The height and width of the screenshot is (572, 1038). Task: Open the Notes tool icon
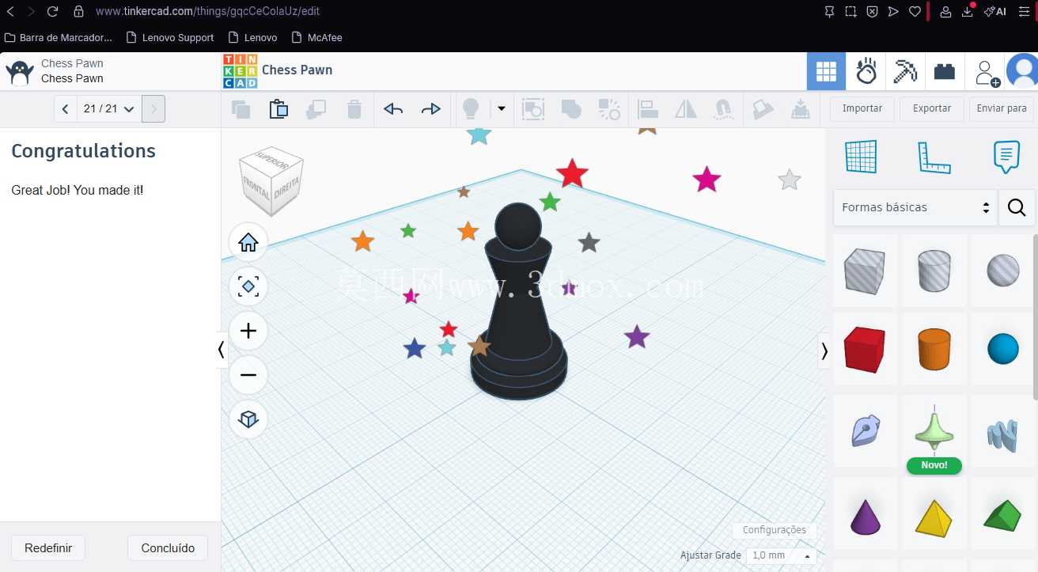coord(1006,157)
